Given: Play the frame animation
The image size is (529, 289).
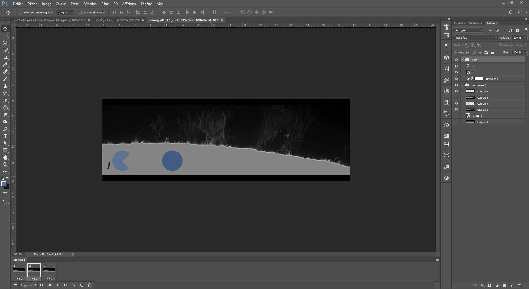Looking at the screenshot, I should (58, 285).
